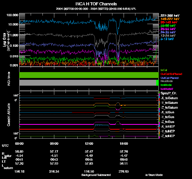Click the 06:00 UTC time axis label
Image resolution: width=192 pixels, height=179 pixels.
pyautogui.click(x=54, y=144)
